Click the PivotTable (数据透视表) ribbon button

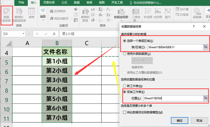click(7, 15)
